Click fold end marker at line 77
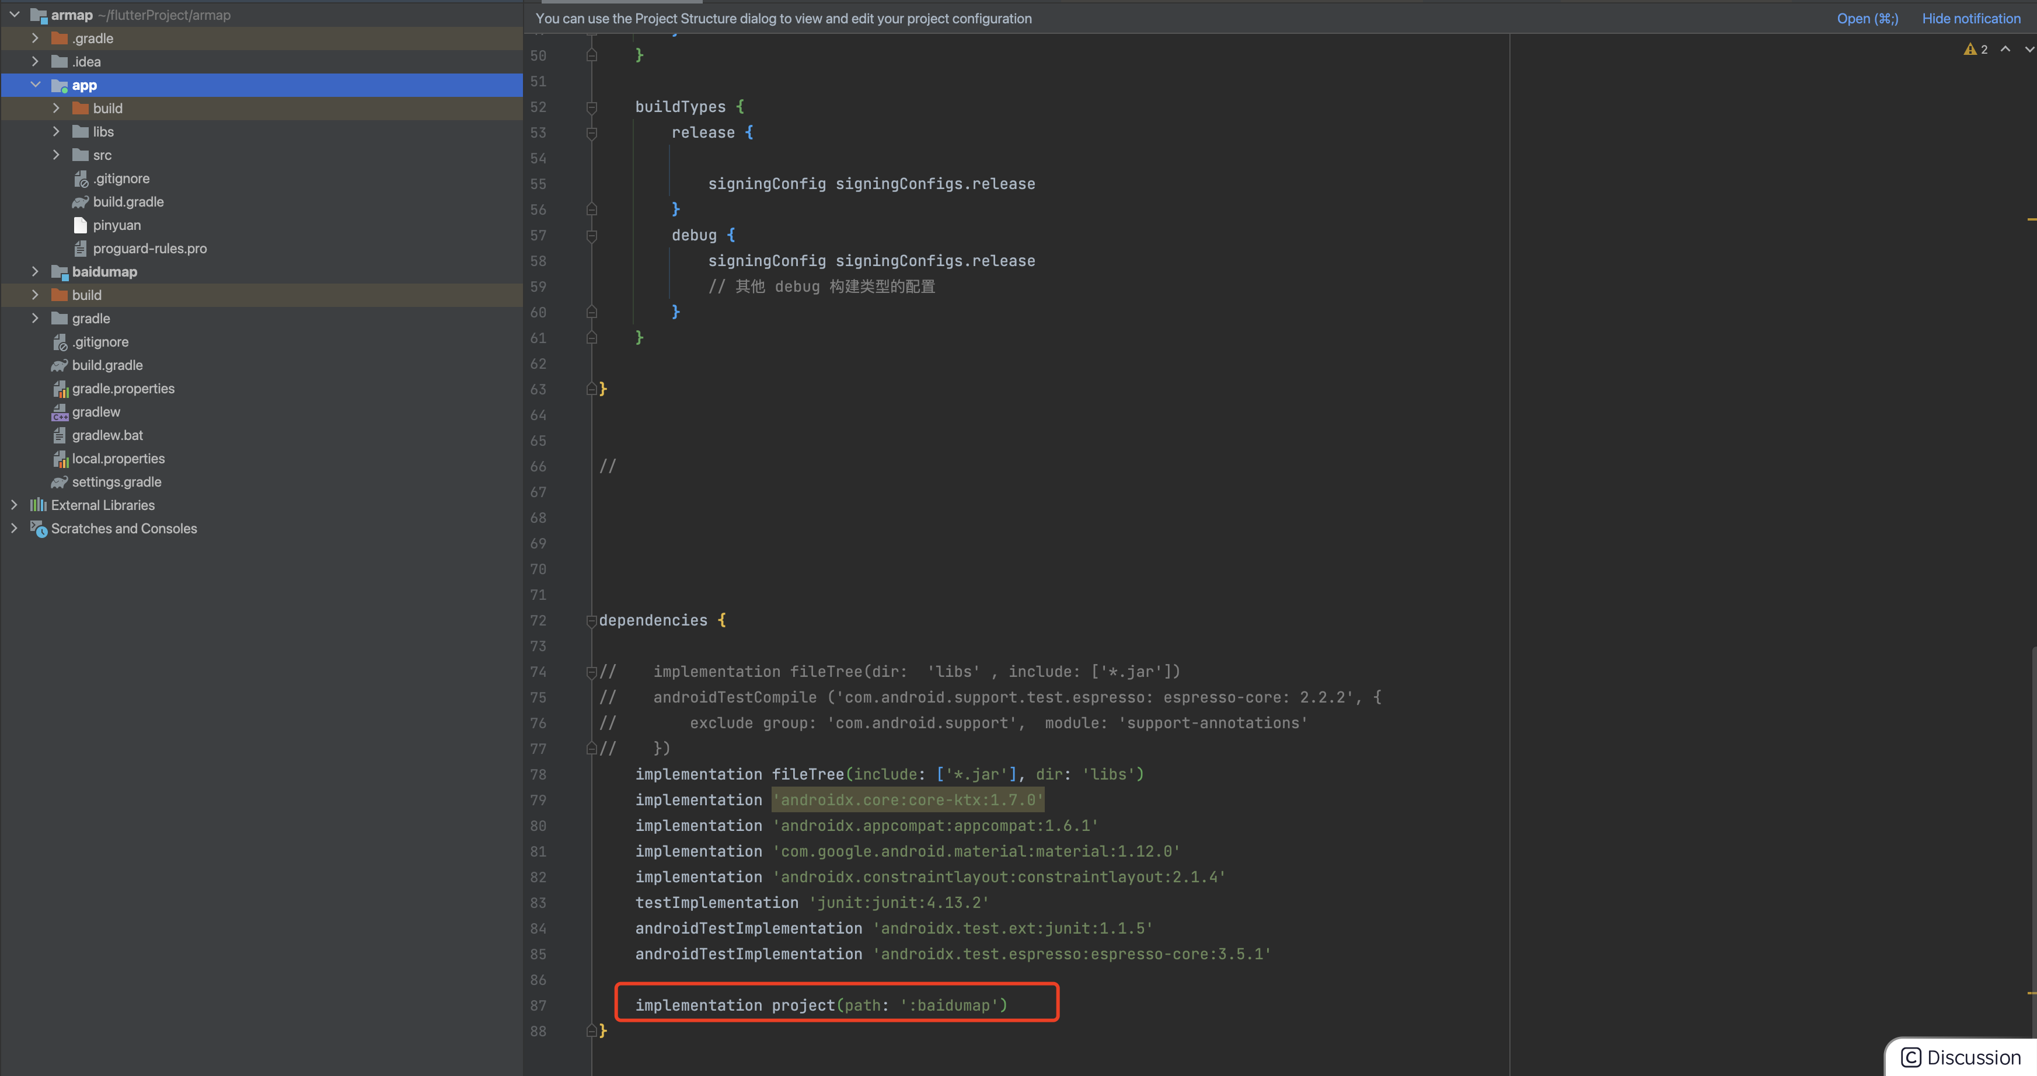2037x1076 pixels. [x=591, y=749]
